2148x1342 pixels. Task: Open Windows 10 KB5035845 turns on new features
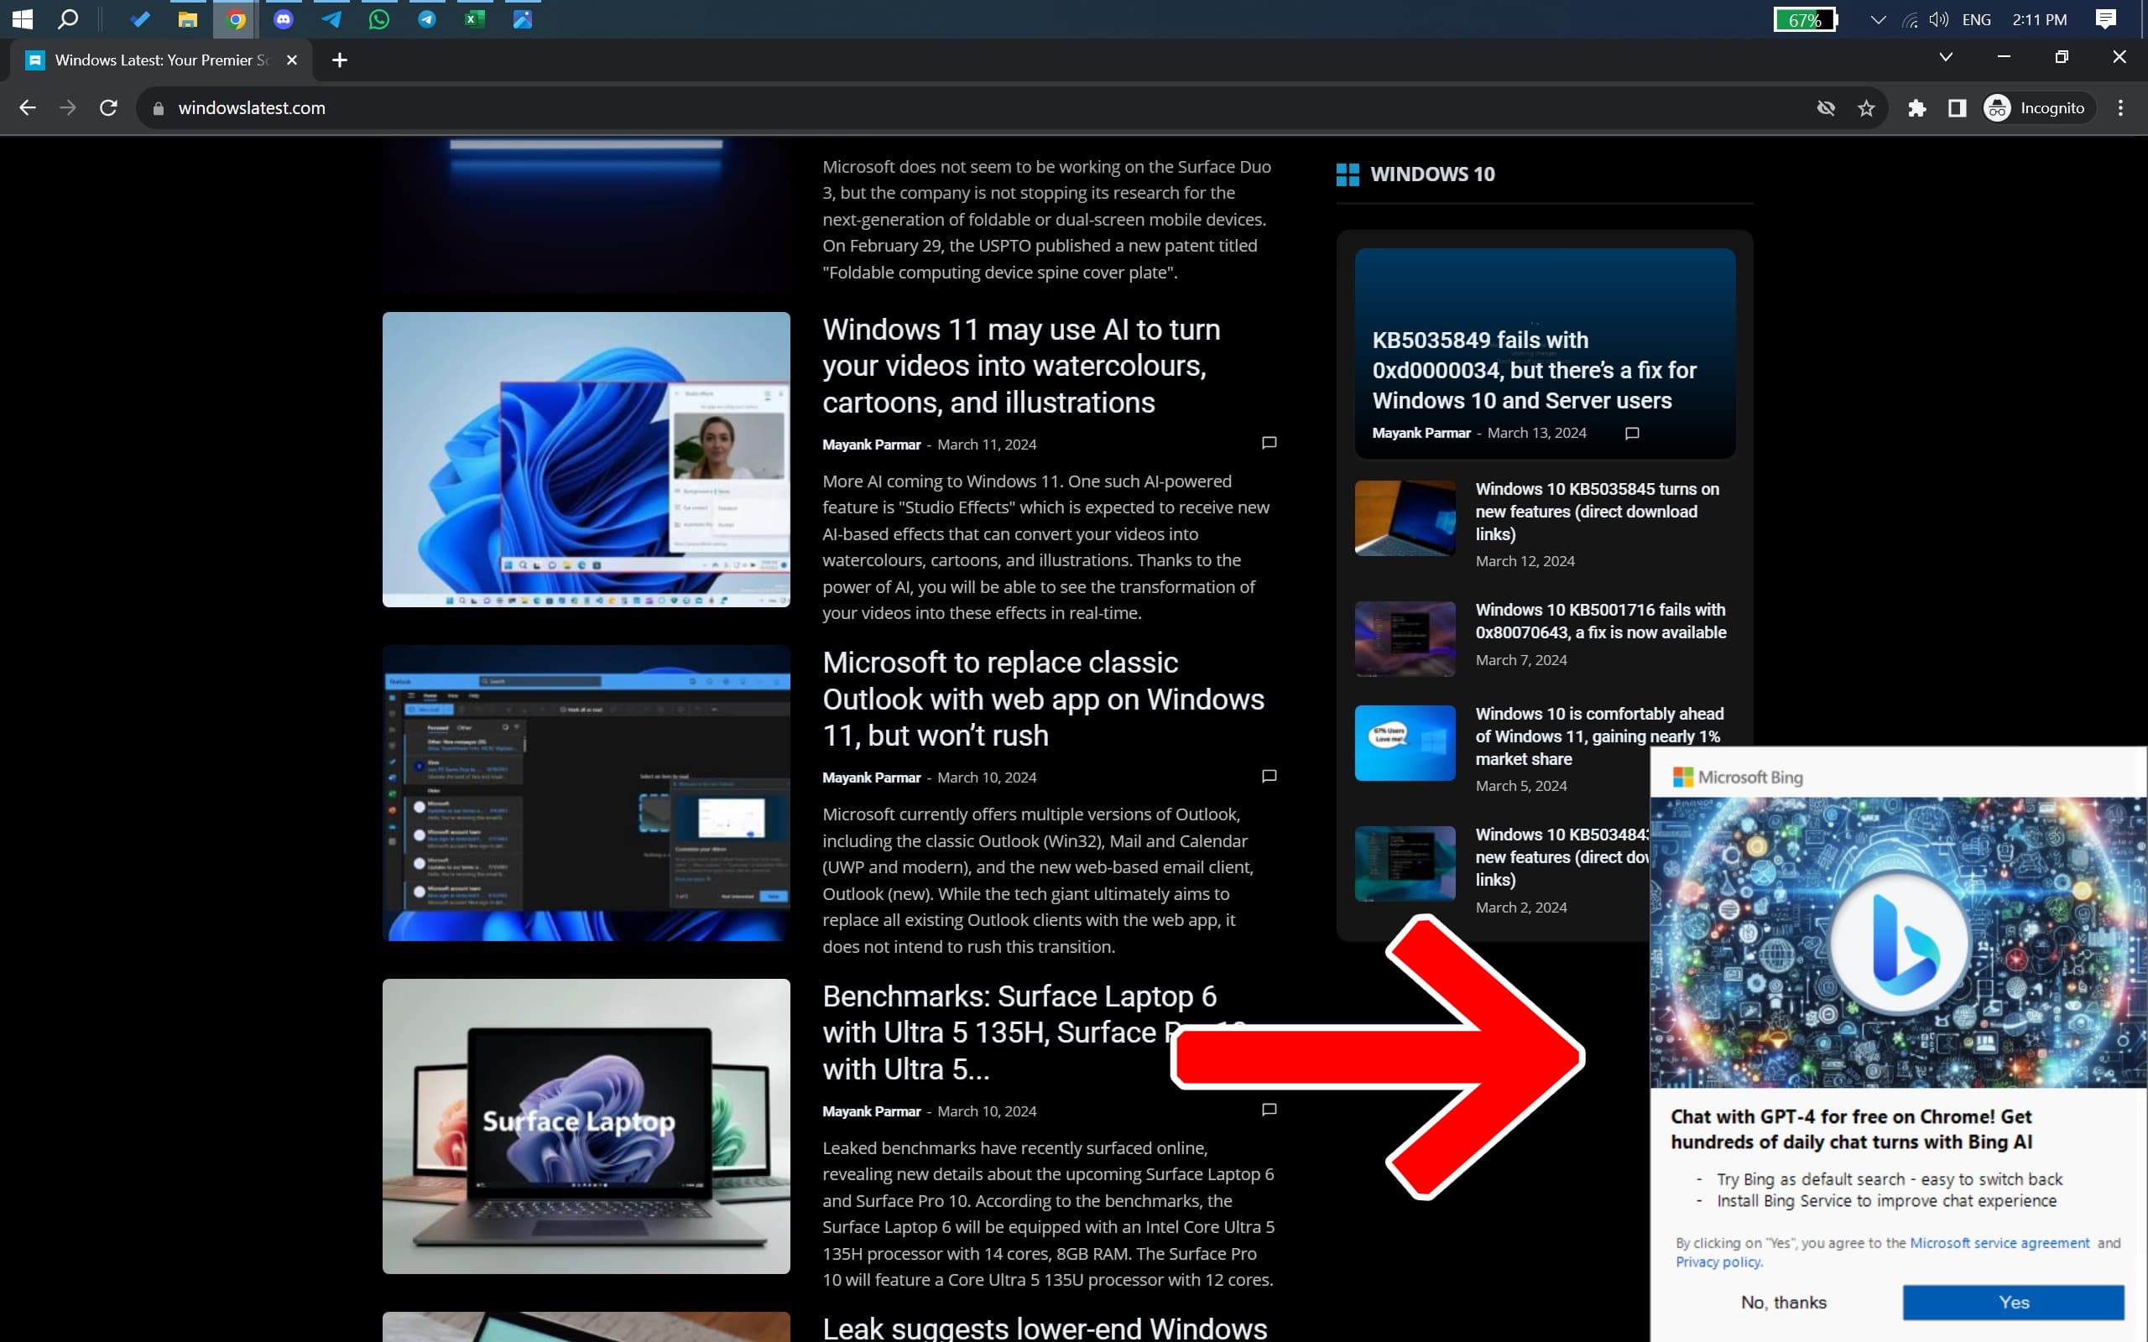pos(1597,512)
